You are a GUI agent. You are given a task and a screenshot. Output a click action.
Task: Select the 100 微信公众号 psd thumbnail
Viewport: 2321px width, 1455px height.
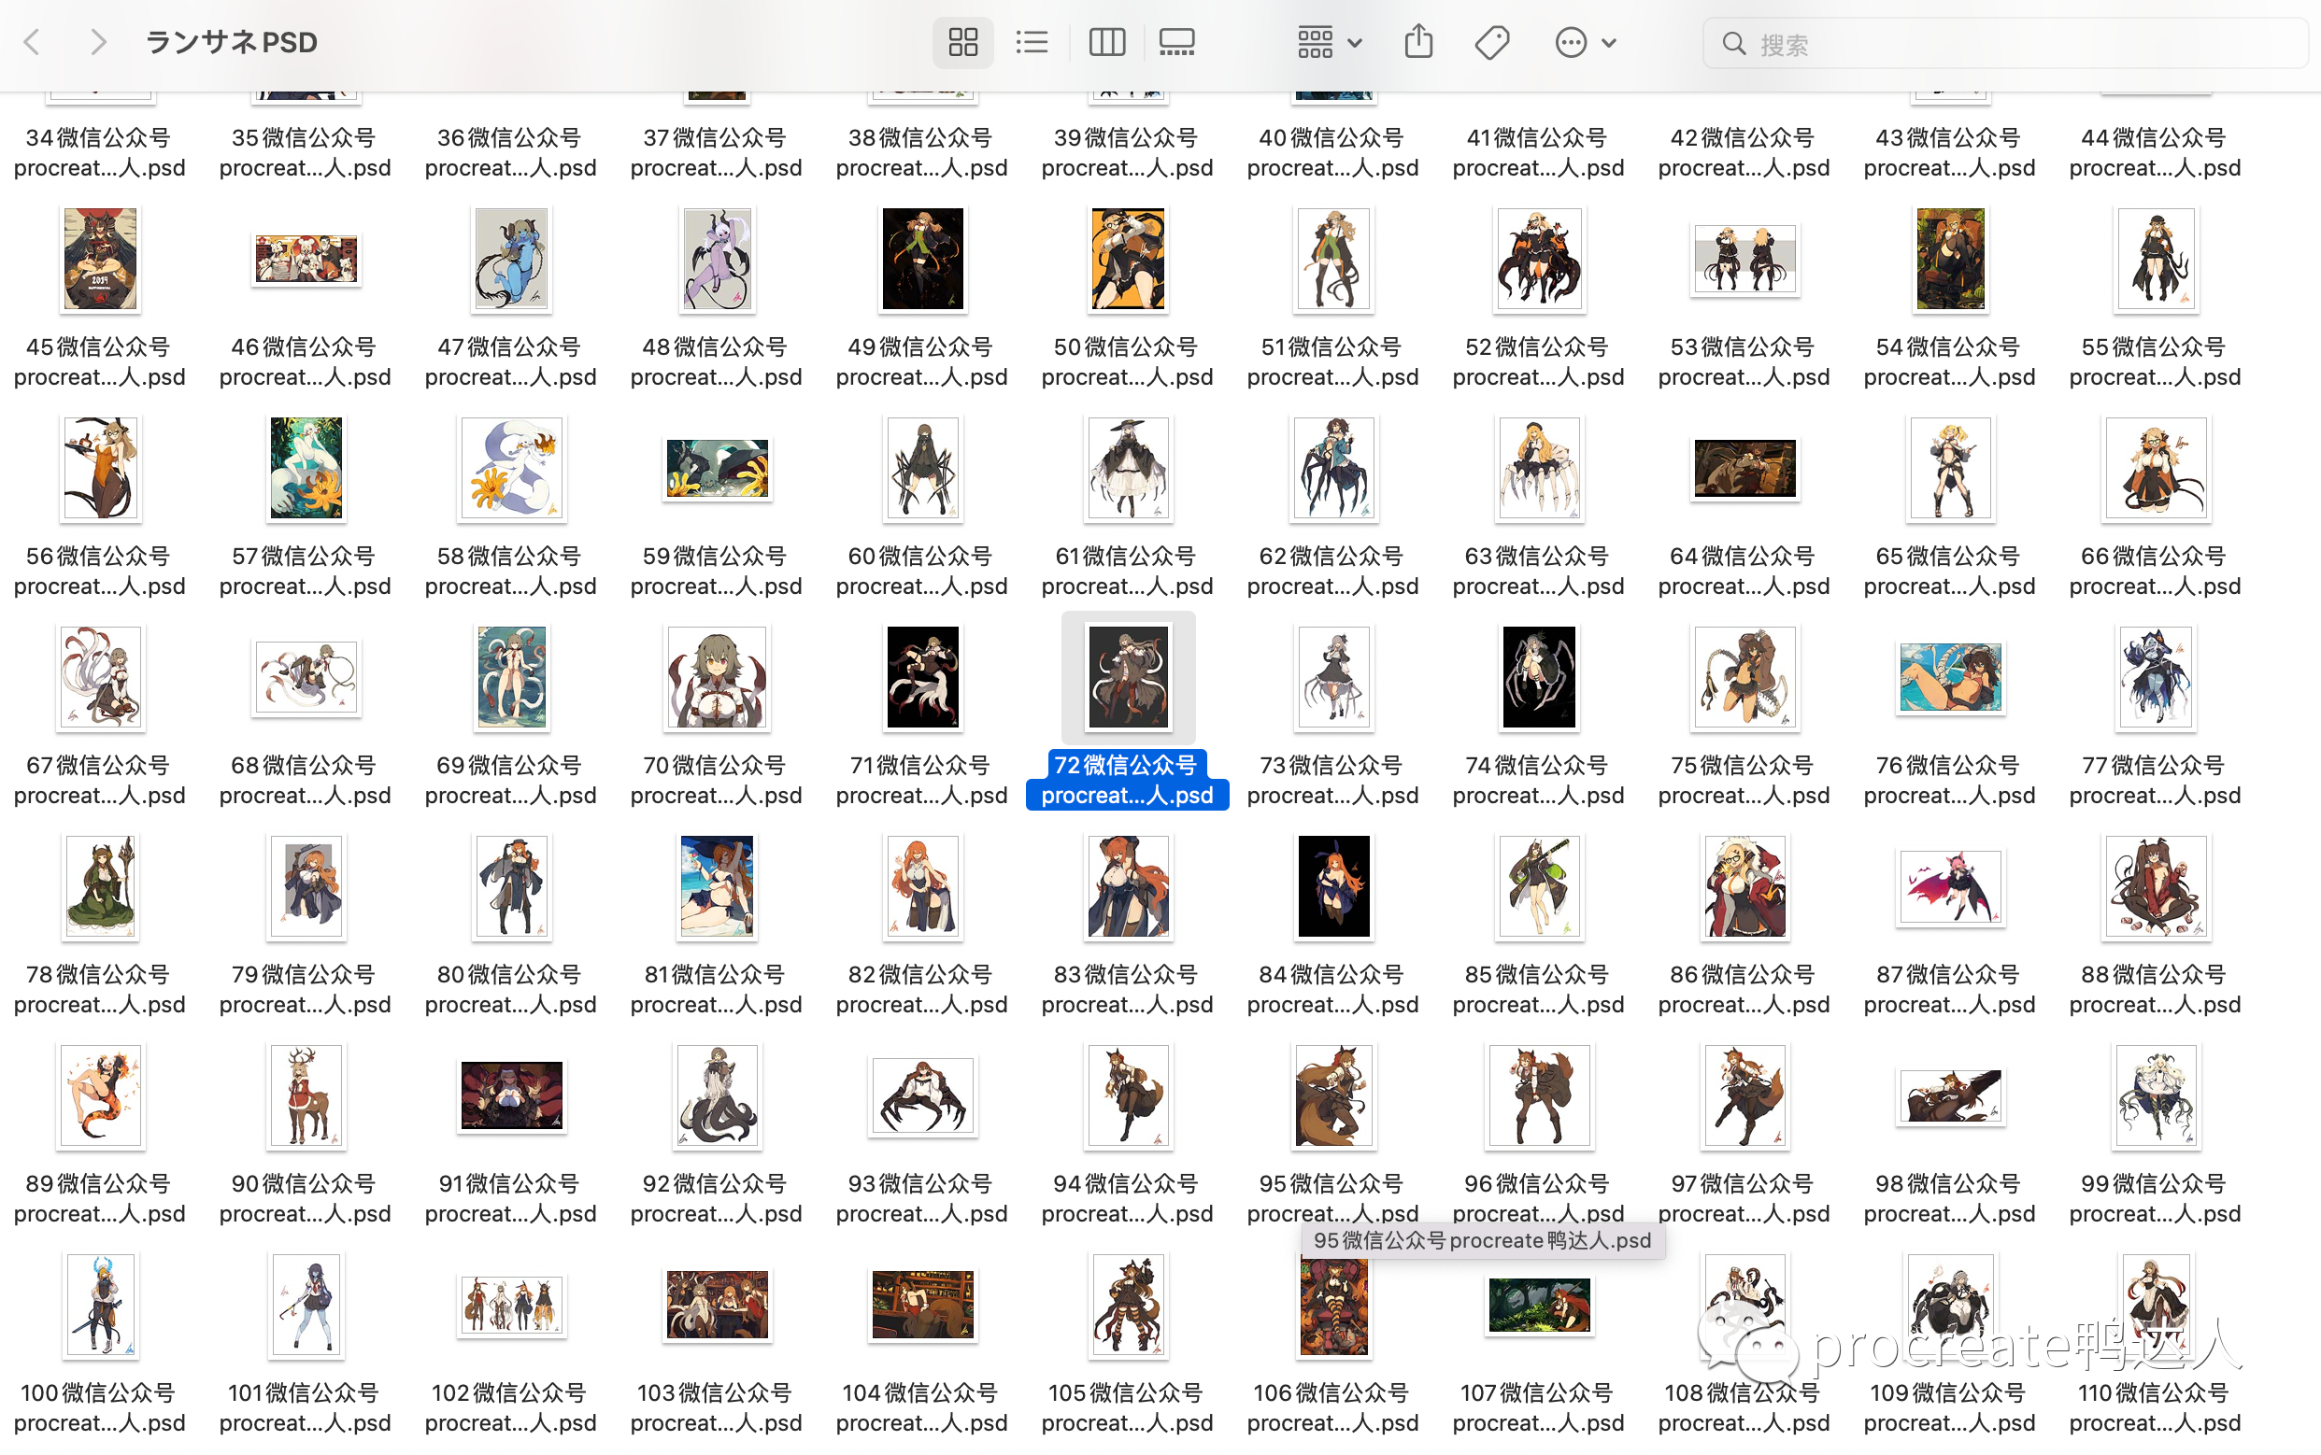point(100,1306)
